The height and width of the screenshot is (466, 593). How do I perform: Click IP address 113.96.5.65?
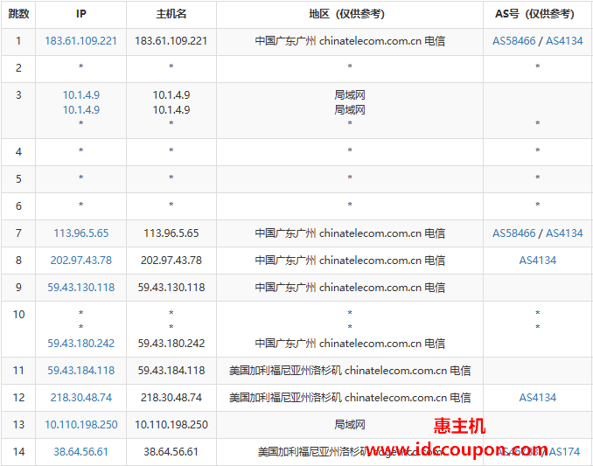point(80,233)
